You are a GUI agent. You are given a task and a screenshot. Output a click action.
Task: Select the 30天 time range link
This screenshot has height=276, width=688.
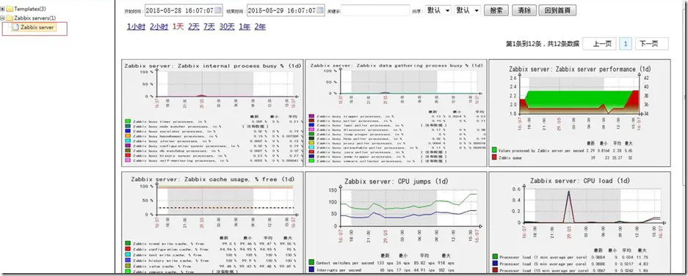(227, 26)
